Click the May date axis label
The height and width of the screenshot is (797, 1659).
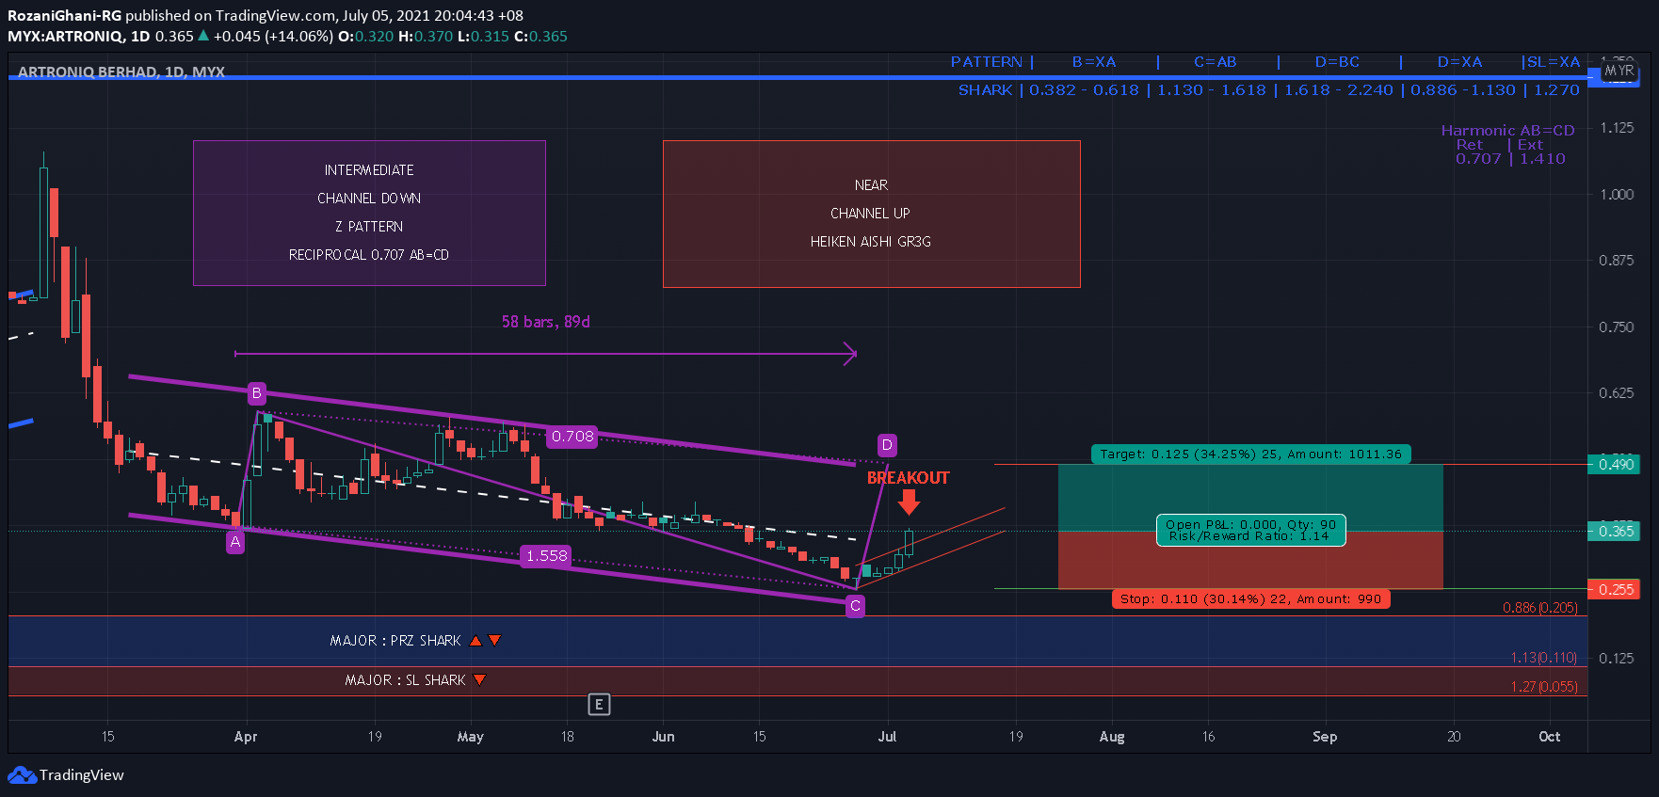470,737
